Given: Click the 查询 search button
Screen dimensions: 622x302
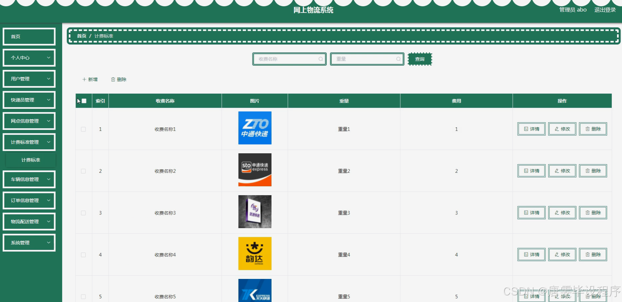Looking at the screenshot, I should click(420, 59).
